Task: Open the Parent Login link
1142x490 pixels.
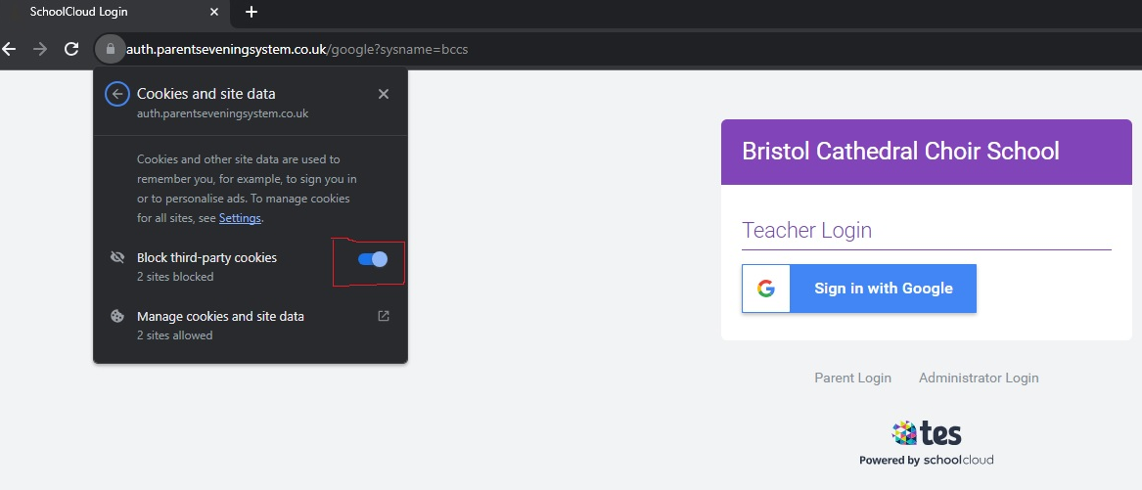Action: point(853,378)
